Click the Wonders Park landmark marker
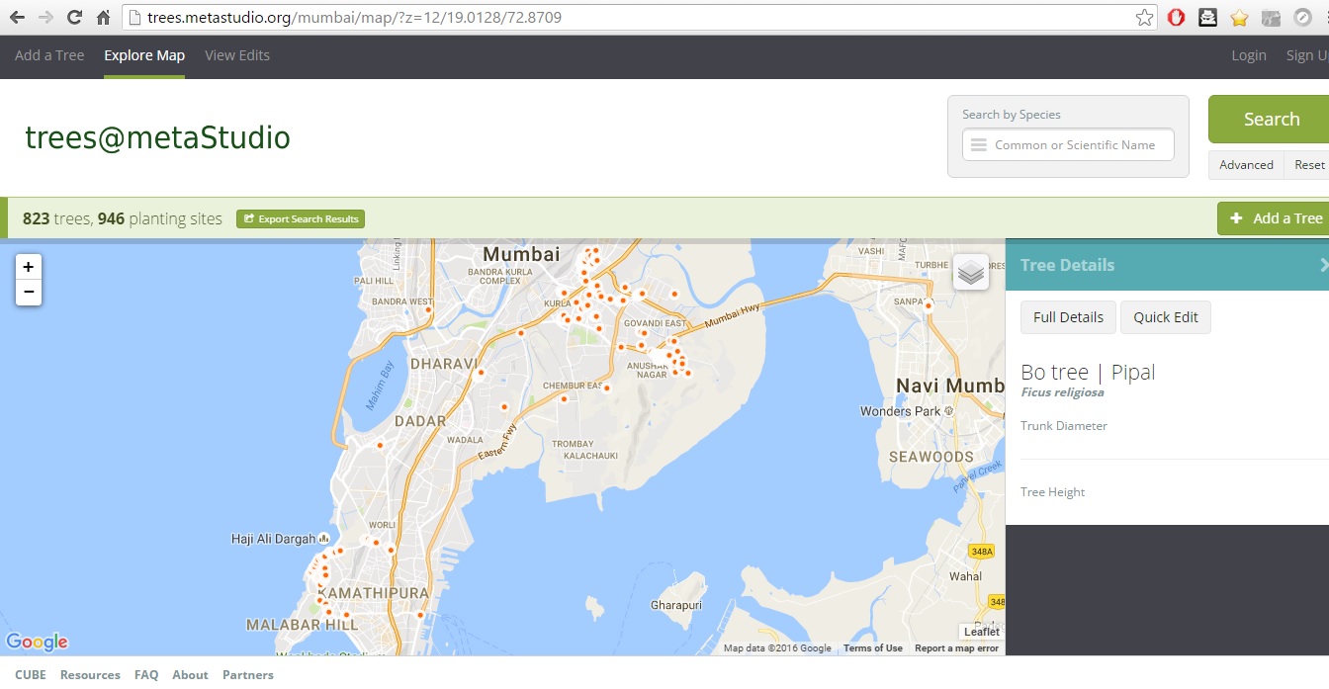The image size is (1329, 689). point(948,411)
